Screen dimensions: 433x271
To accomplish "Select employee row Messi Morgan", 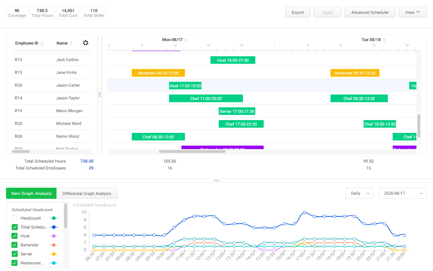I will tap(52, 111).
